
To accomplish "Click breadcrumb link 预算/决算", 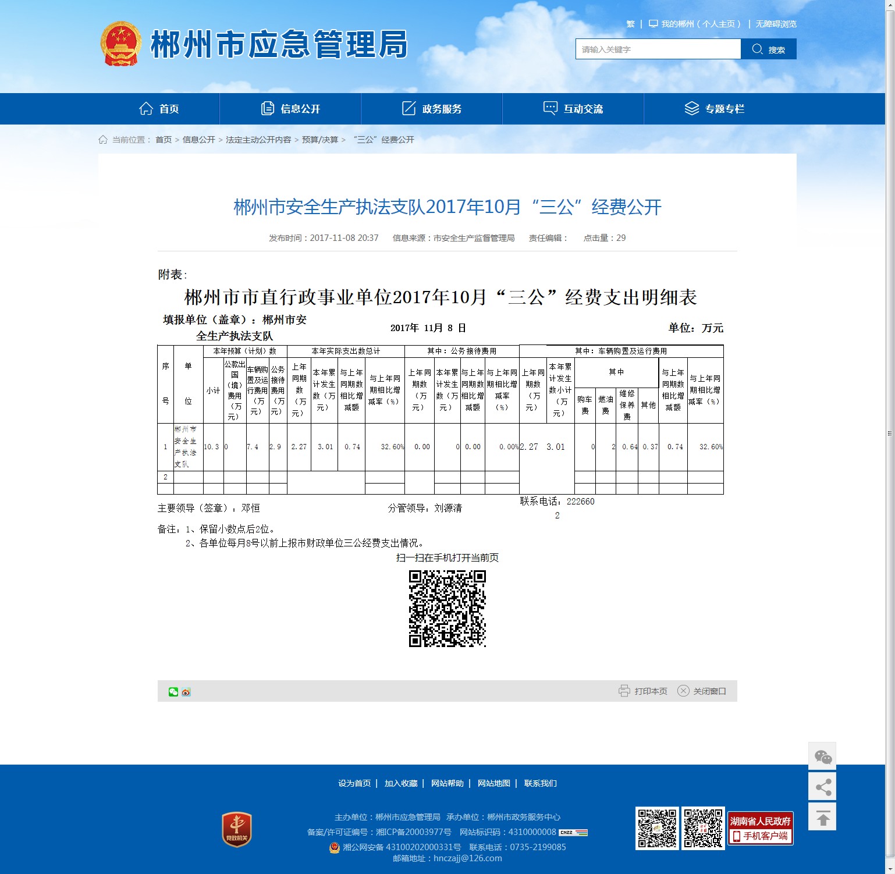I will click(320, 140).
